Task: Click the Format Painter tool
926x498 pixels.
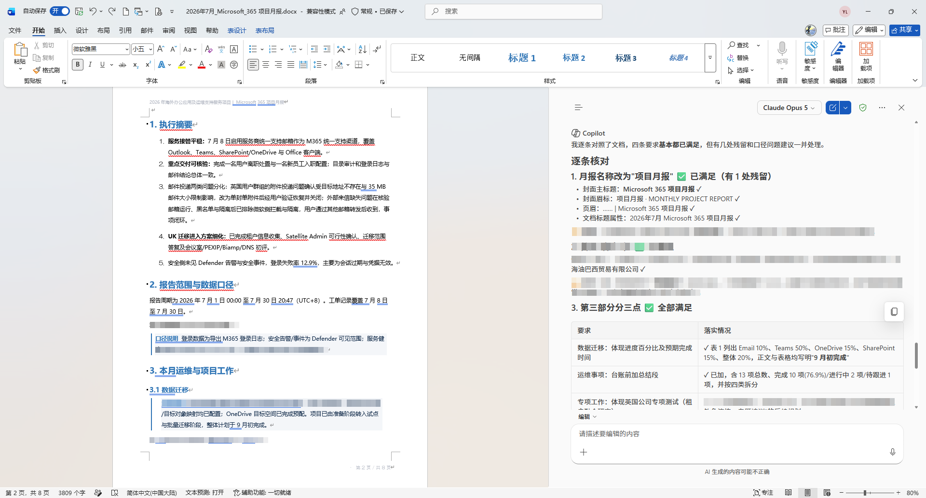Action: (x=47, y=70)
